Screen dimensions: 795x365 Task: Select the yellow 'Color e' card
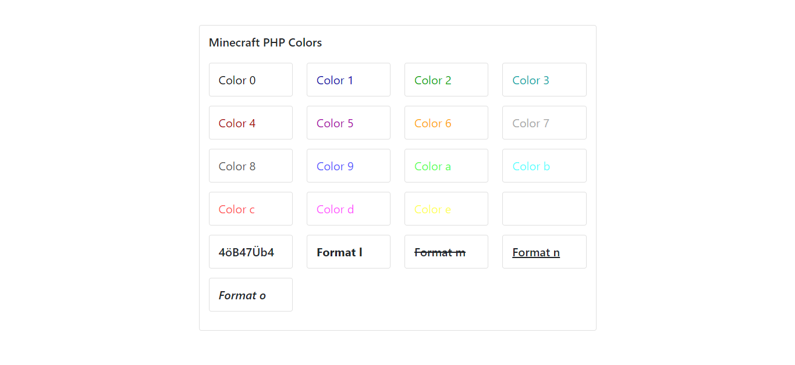446,209
